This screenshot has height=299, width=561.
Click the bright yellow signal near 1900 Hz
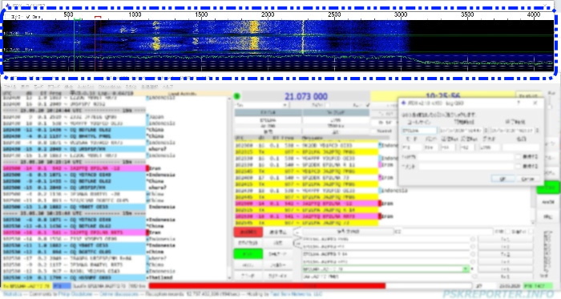pos(254,36)
